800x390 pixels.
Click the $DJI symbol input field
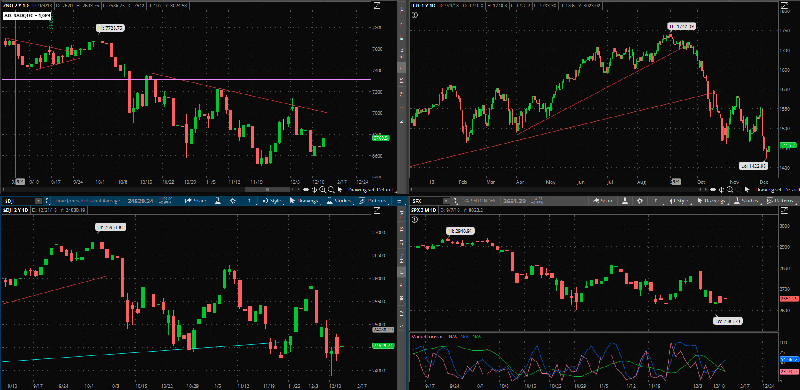click(x=18, y=201)
